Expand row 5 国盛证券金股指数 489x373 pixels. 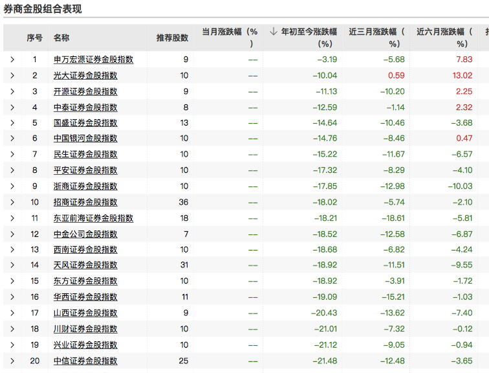coord(12,122)
